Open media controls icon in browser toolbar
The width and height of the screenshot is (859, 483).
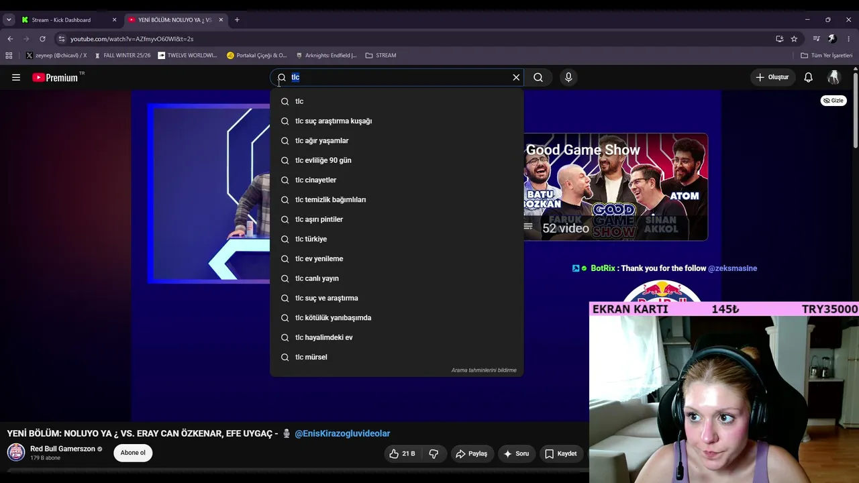(817, 39)
